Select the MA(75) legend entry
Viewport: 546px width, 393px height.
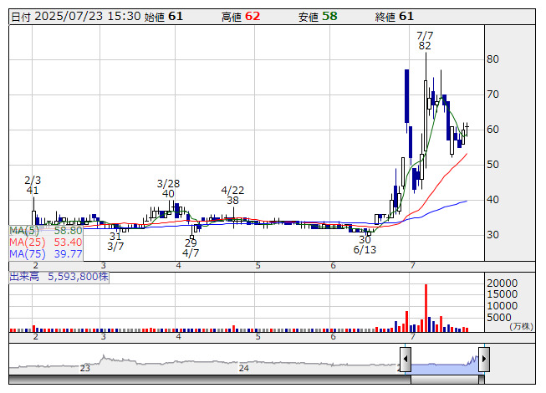click(x=46, y=253)
